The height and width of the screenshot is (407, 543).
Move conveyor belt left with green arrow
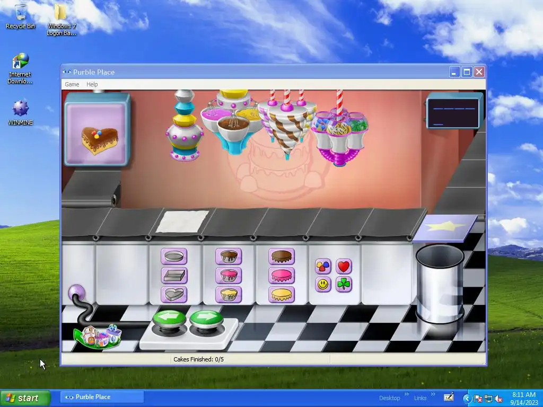click(x=169, y=319)
